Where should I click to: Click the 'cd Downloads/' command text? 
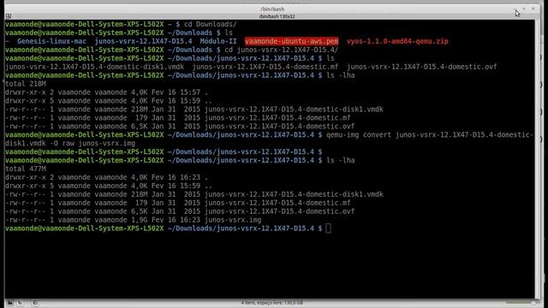[211, 24]
